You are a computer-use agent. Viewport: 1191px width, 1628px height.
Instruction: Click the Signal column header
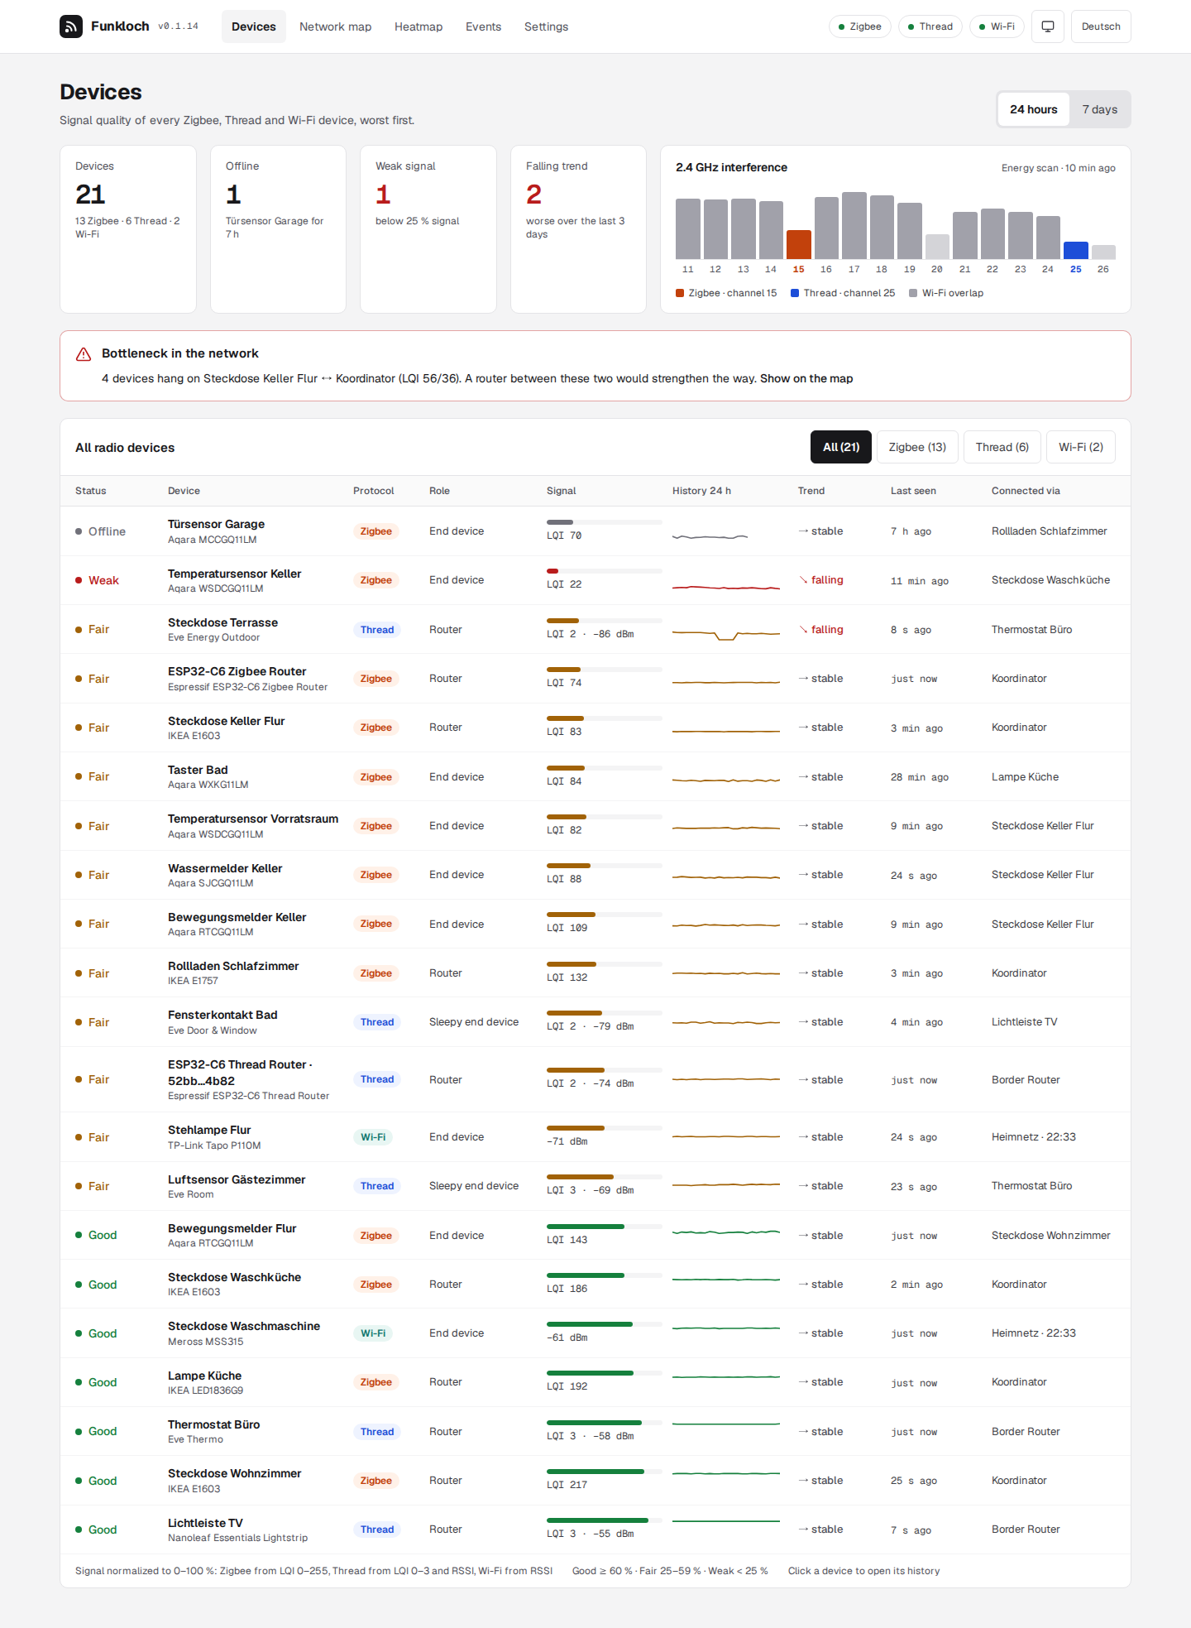click(561, 491)
